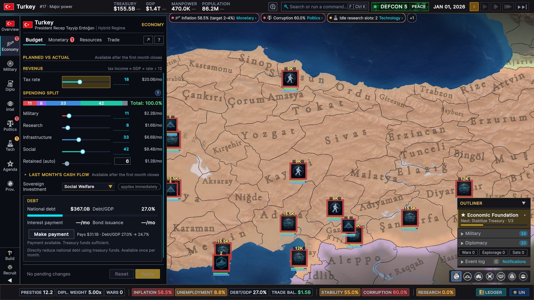Image resolution: width=534 pixels, height=300 pixels.
Task: Open the Build menu icon
Action: click(x=10, y=255)
